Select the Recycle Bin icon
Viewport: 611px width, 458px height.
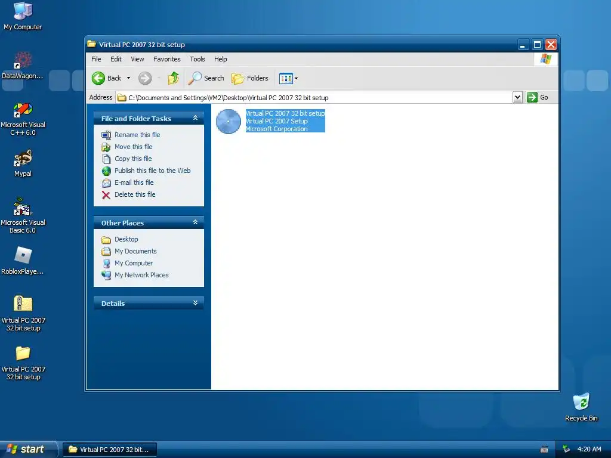click(x=581, y=407)
